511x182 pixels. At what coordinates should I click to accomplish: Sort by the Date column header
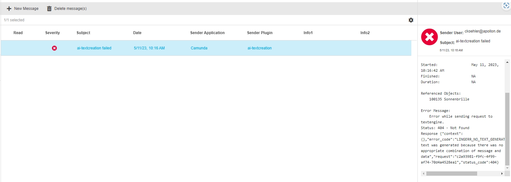click(x=137, y=33)
